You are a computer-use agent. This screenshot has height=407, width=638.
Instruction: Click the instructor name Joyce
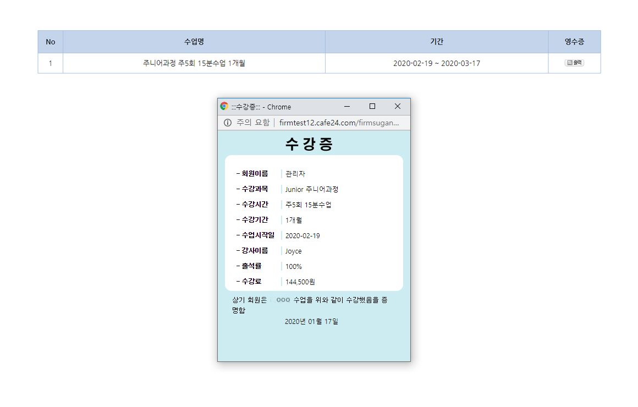point(293,251)
